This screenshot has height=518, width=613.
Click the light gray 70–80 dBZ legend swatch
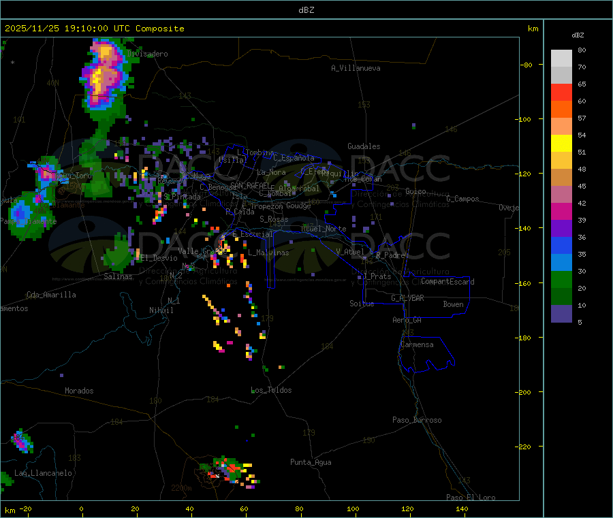pos(561,59)
